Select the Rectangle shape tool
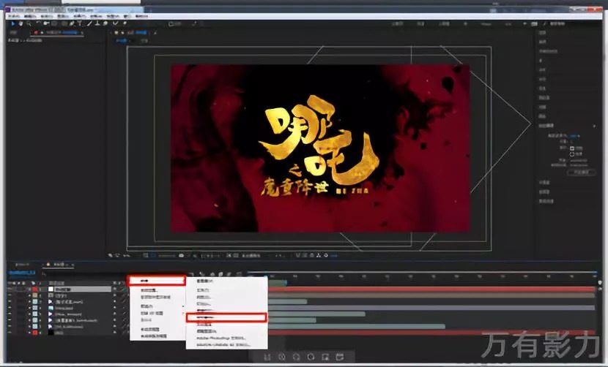The height and width of the screenshot is (367, 608). pos(63,24)
